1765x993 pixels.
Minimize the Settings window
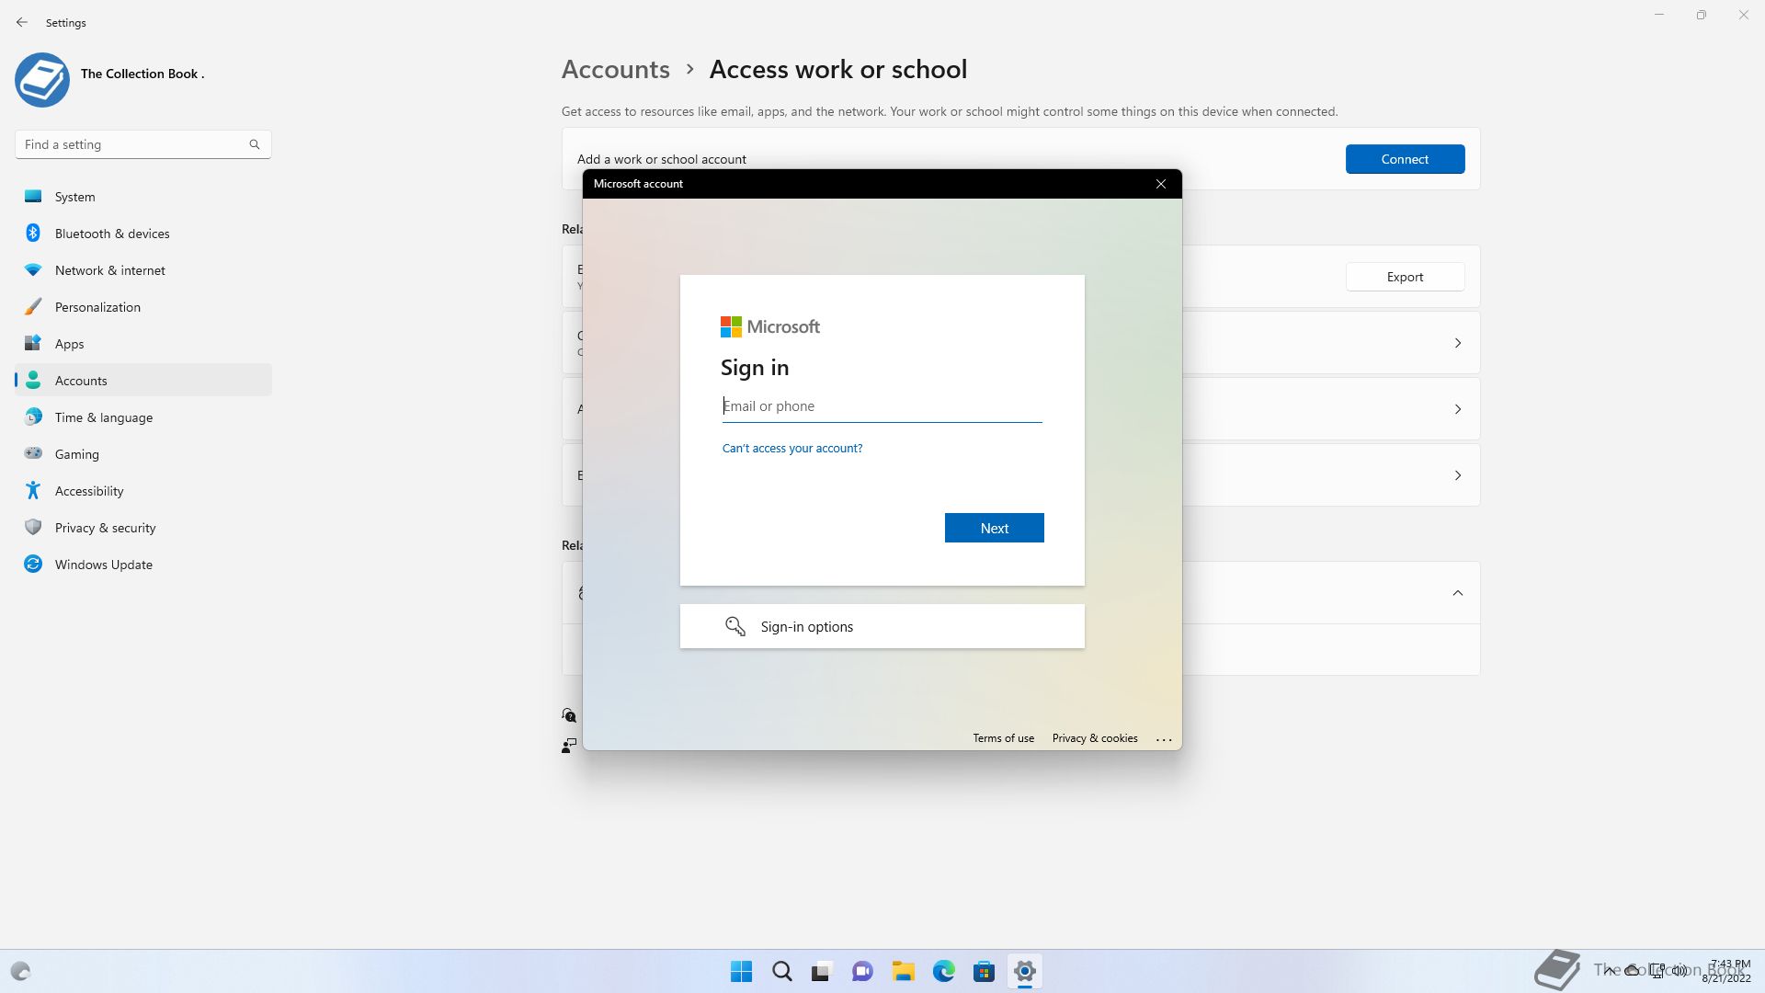pyautogui.click(x=1659, y=15)
